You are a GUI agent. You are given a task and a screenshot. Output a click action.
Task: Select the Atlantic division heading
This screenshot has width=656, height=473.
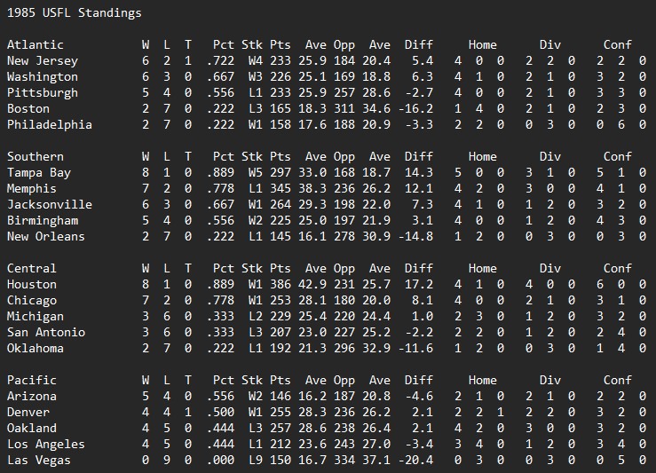point(35,44)
